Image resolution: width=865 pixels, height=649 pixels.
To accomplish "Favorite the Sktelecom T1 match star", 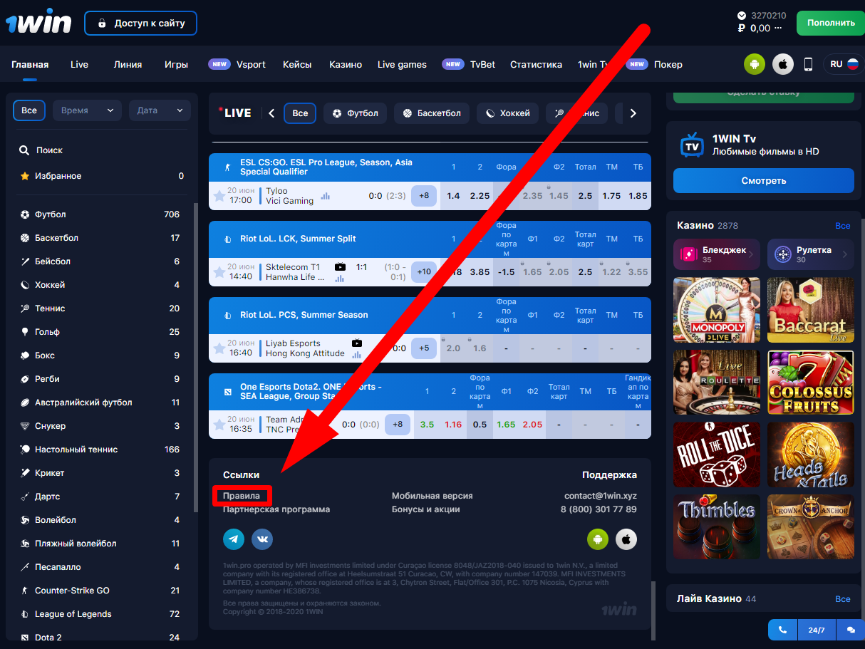I will (219, 272).
